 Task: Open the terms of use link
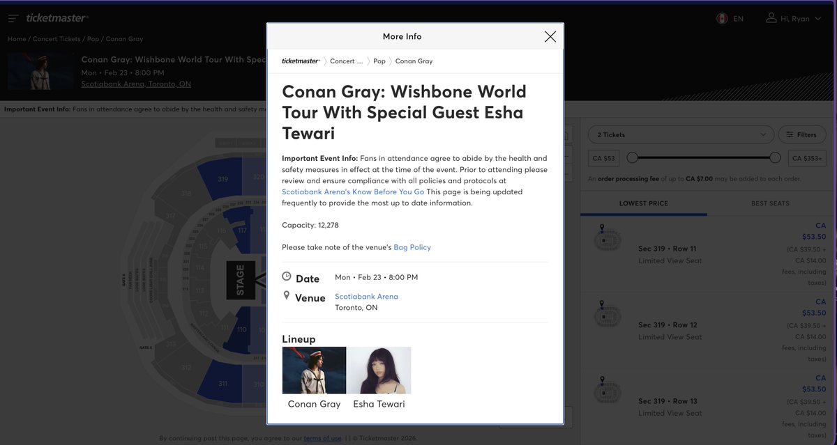pos(322,438)
